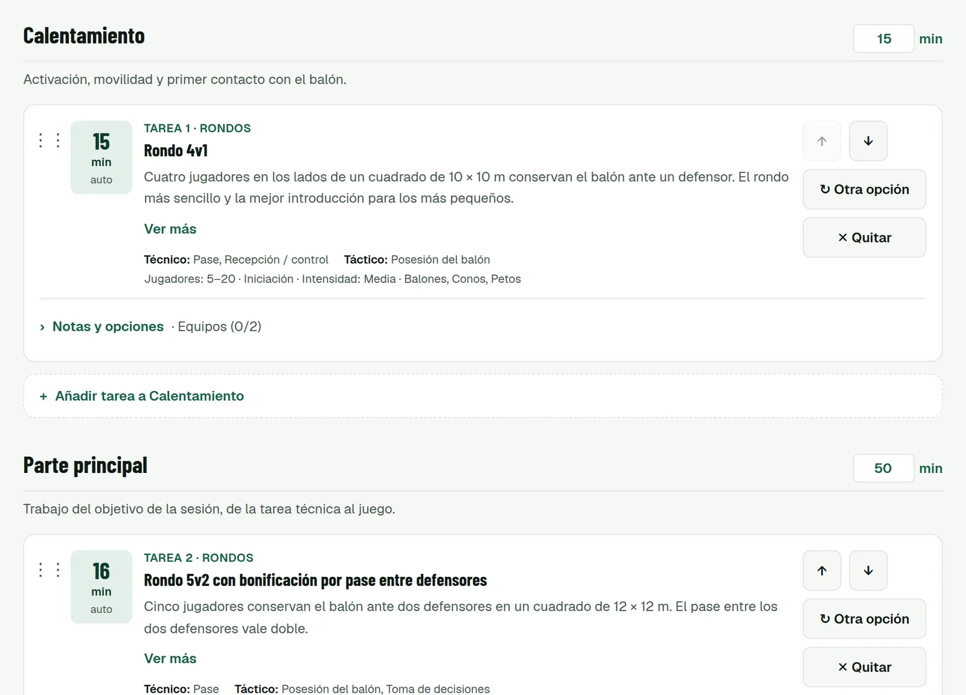
Task: Click the TAREA 2 · RONDOS label
Action: point(199,557)
